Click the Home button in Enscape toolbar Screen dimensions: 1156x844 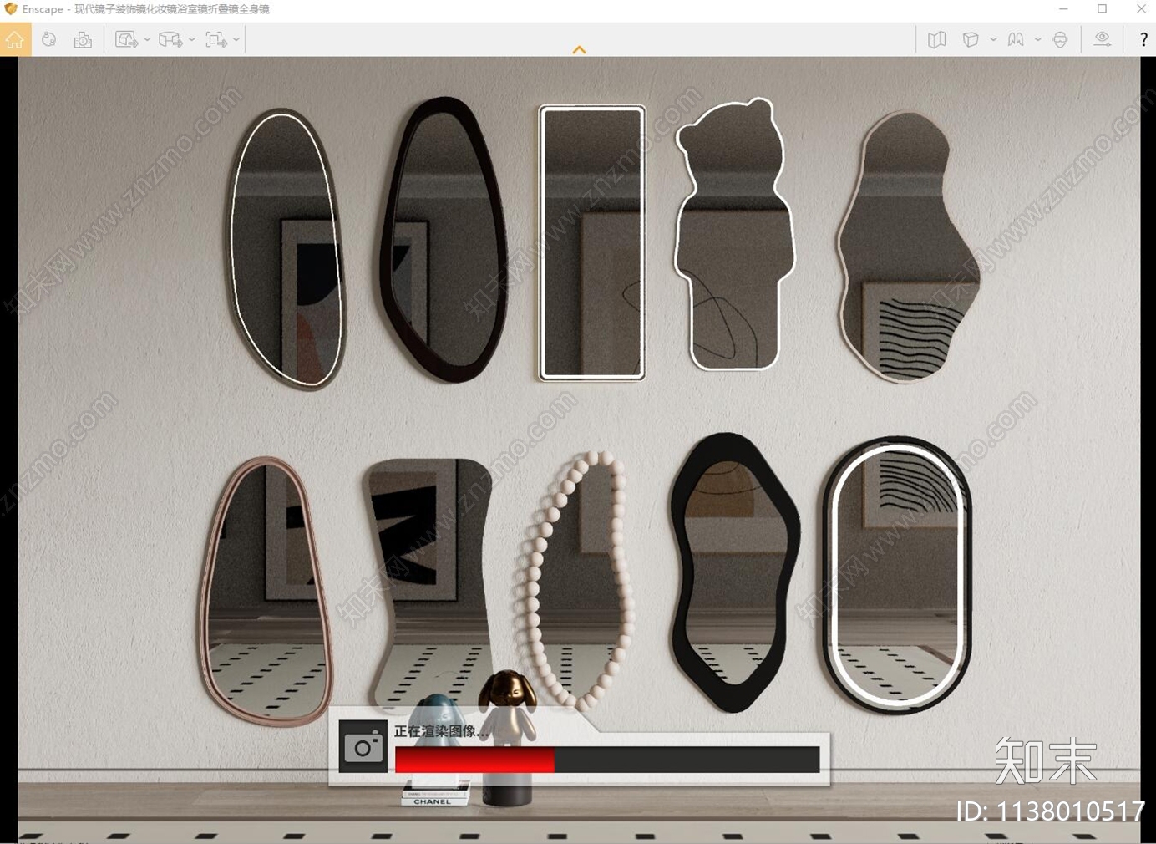[15, 39]
